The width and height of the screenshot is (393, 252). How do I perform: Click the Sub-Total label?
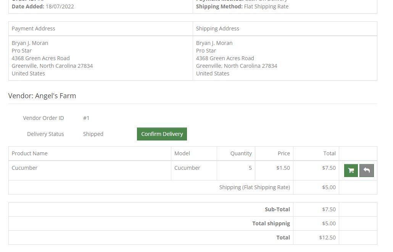pyautogui.click(x=277, y=209)
